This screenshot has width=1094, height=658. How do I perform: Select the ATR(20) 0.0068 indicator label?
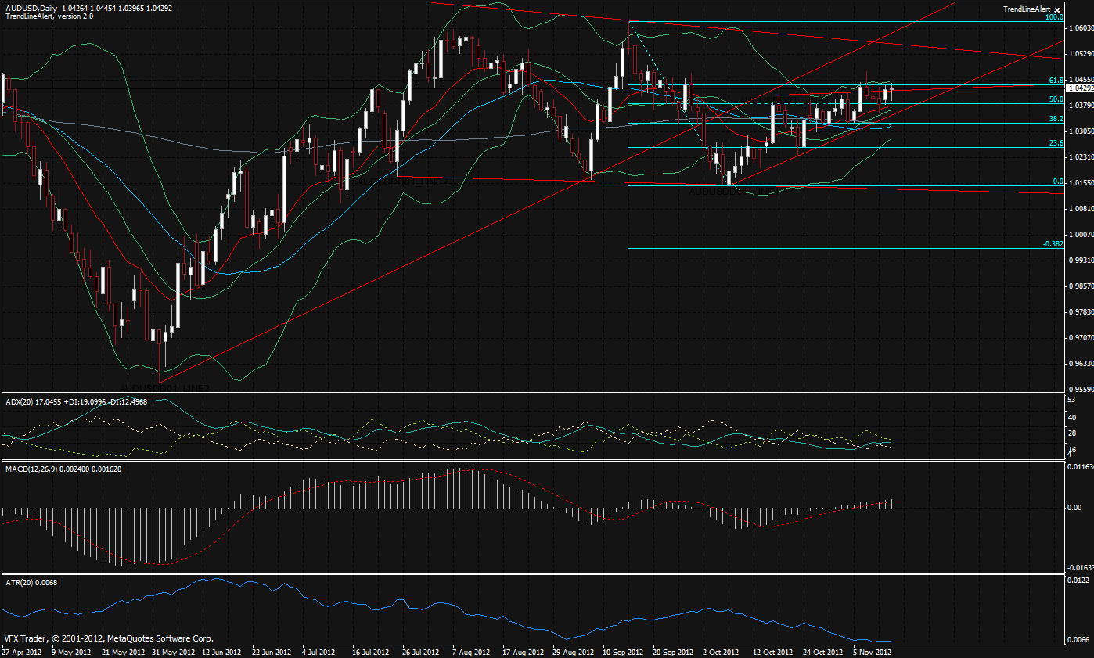(31, 582)
